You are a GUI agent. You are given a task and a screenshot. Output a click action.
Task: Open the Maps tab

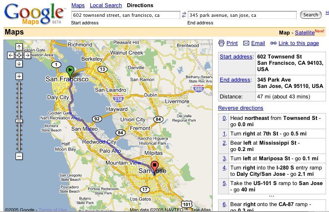[x=77, y=5]
